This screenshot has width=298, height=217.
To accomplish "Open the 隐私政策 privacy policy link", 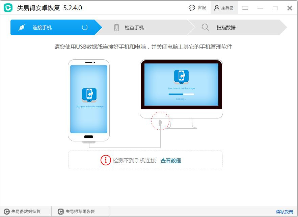I will point(285,212).
